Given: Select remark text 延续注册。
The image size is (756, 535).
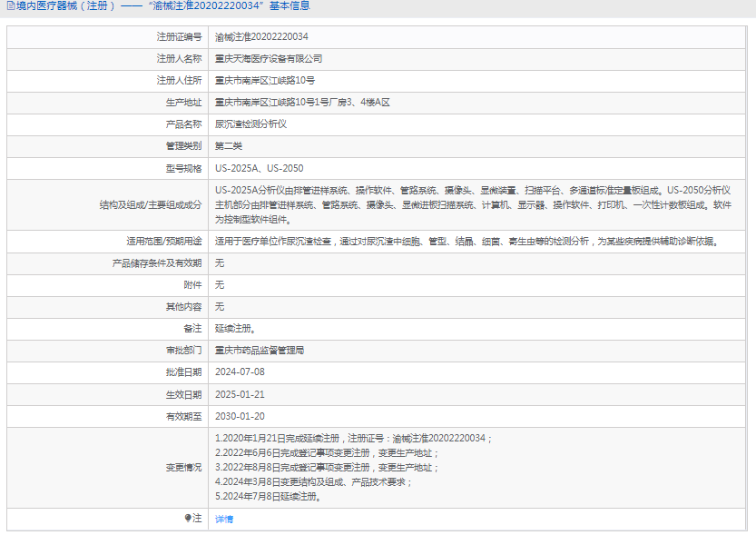Looking at the screenshot, I should click(x=235, y=329).
